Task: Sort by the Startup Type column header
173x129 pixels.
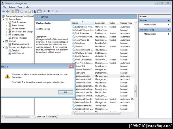Action: click(127, 23)
